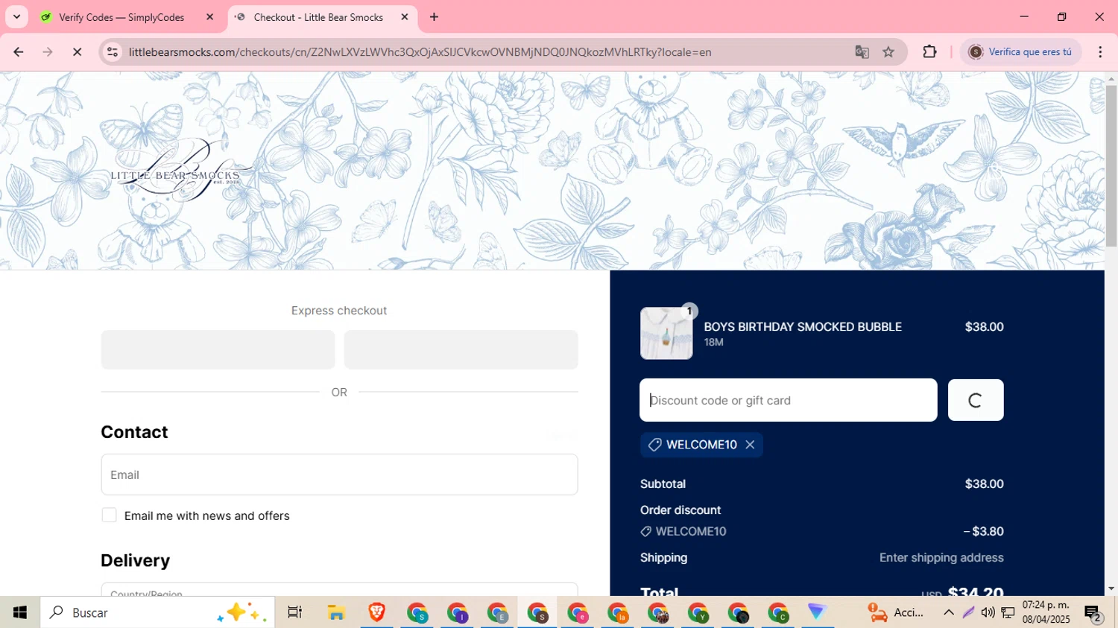1118x628 pixels.
Task: Focus the Email input field
Action: [x=339, y=475]
